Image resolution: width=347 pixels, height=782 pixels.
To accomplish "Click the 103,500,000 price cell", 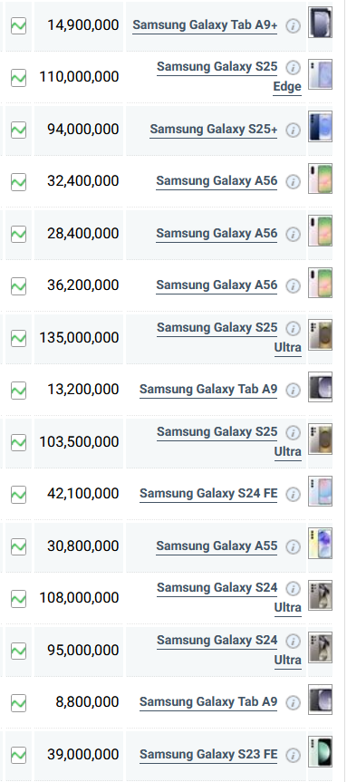I will click(79, 442).
